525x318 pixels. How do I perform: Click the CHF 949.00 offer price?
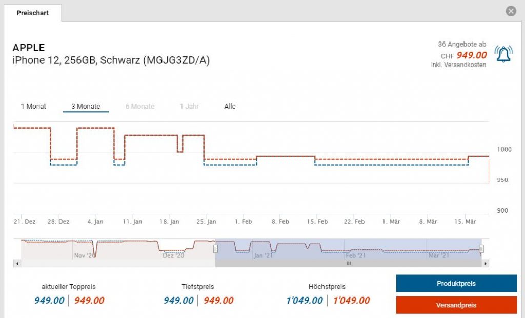coord(471,55)
